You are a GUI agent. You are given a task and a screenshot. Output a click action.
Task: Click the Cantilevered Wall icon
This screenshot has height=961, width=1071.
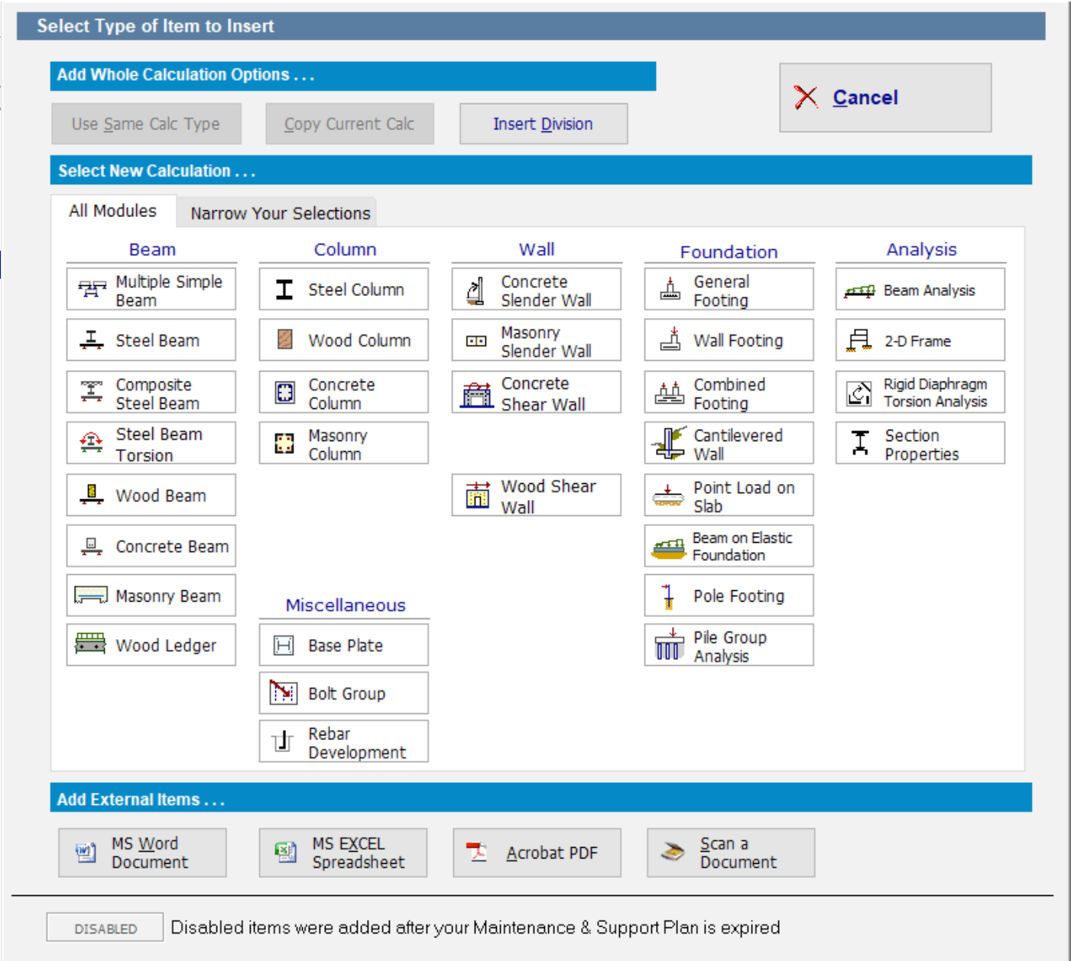click(668, 443)
